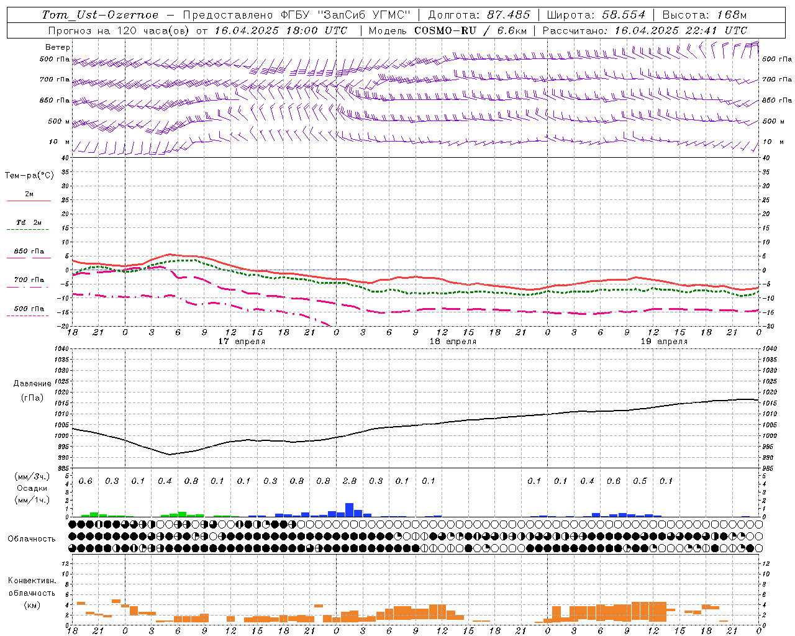Image resolution: width=795 pixels, height=636 pixels.
Task: Click the 18 апреля date label
Action: point(453,342)
